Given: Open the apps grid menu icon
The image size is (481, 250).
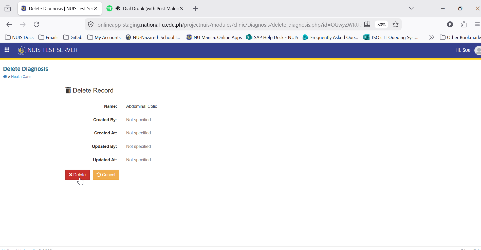Looking at the screenshot, I should (x=7, y=50).
